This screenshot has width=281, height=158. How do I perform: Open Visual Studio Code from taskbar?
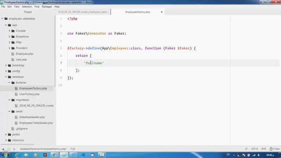[83, 155]
